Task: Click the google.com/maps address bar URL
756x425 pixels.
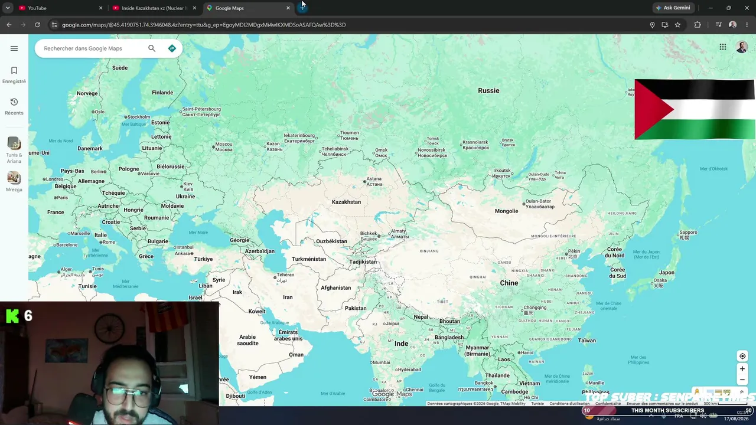Action: coord(204,25)
